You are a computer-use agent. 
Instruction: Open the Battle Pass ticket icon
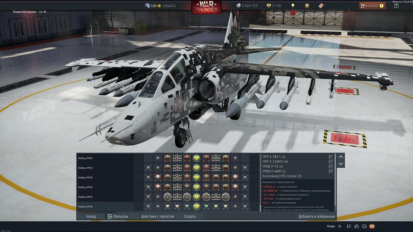[x=321, y=5]
